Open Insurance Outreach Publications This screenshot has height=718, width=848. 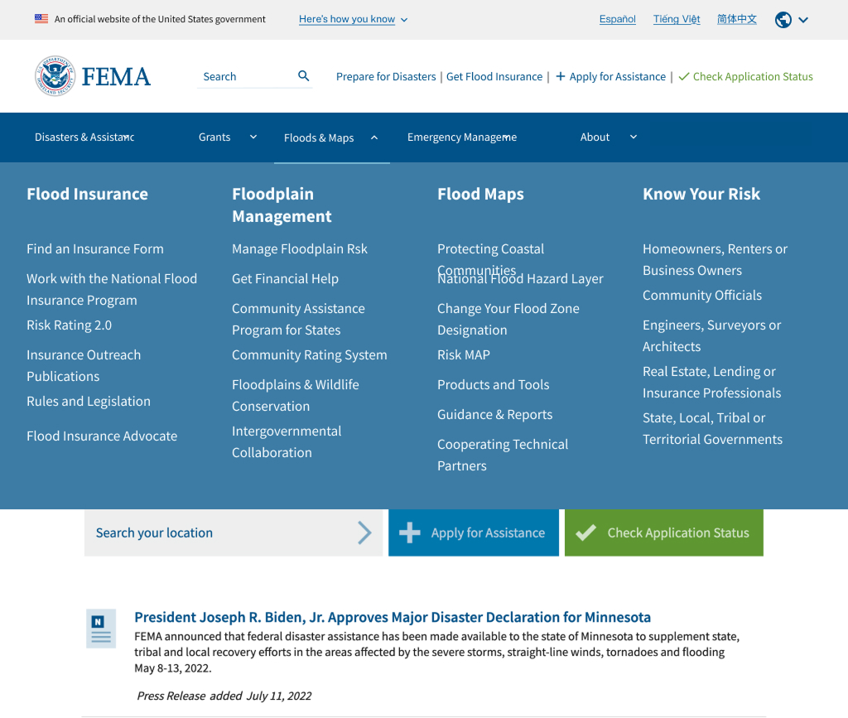pyautogui.click(x=84, y=365)
